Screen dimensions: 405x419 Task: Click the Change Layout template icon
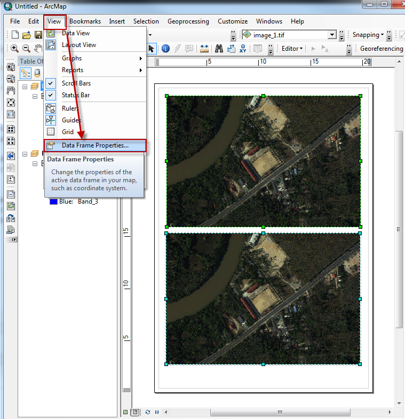click(x=11, y=218)
